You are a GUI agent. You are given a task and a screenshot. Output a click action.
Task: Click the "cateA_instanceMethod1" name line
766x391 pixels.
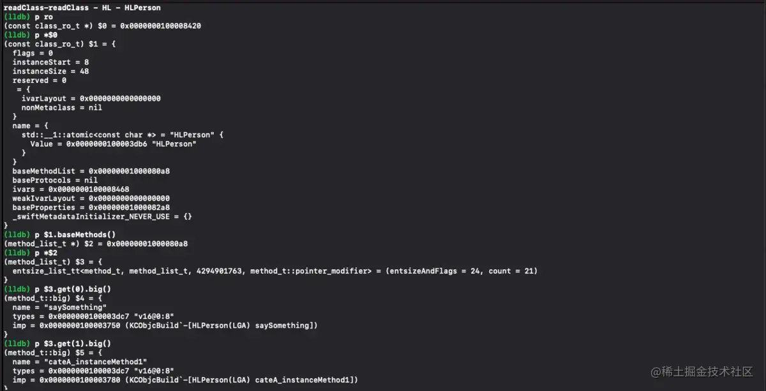[x=80, y=362]
